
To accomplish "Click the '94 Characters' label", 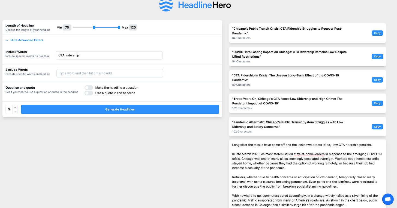I will point(241,61).
